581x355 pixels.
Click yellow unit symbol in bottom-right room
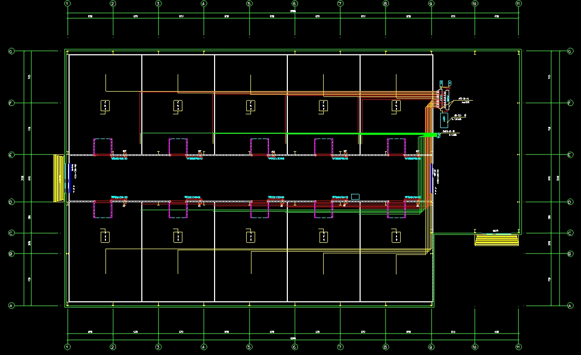click(396, 238)
